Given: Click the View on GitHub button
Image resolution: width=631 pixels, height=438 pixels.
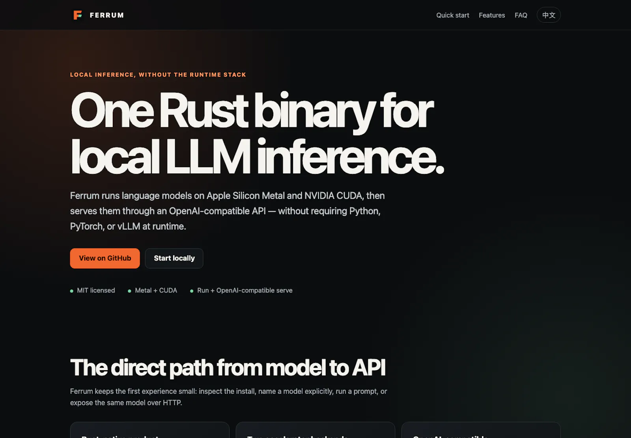Looking at the screenshot, I should (105, 258).
